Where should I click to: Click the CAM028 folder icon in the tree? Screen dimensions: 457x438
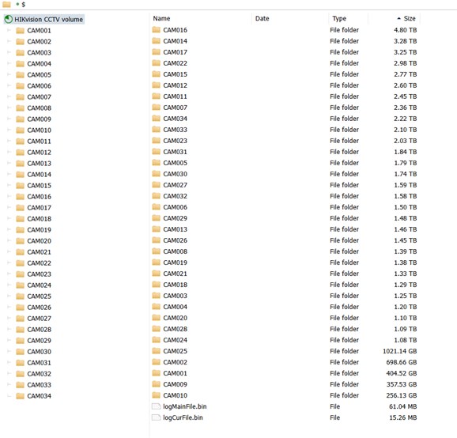pyautogui.click(x=20, y=330)
